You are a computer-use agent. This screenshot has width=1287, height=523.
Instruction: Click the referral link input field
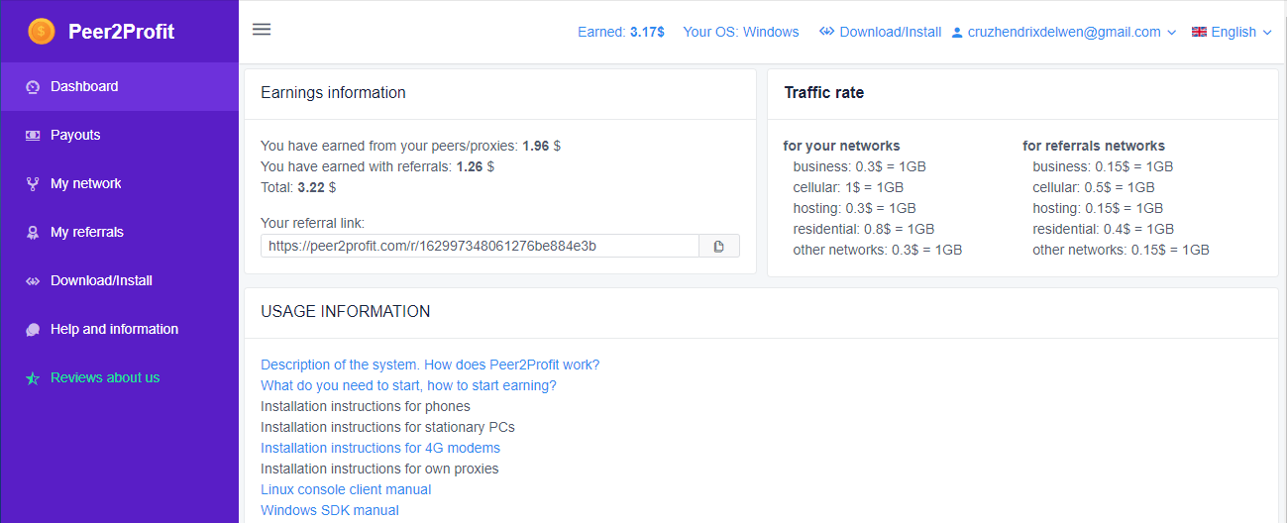(x=481, y=246)
